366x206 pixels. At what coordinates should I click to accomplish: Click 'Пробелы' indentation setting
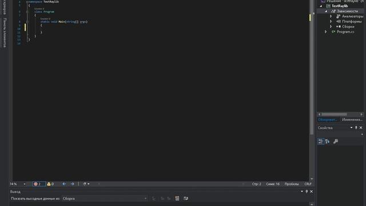pyautogui.click(x=292, y=184)
